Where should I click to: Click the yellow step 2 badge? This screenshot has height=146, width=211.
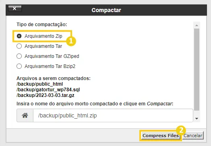[x=181, y=130]
